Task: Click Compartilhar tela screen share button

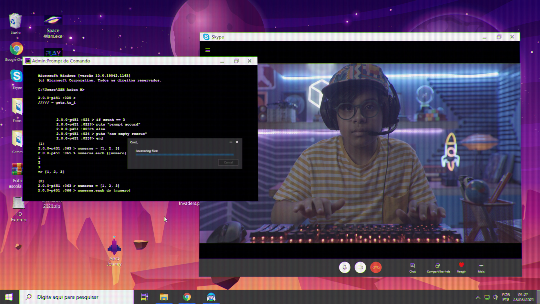Action: (438, 268)
